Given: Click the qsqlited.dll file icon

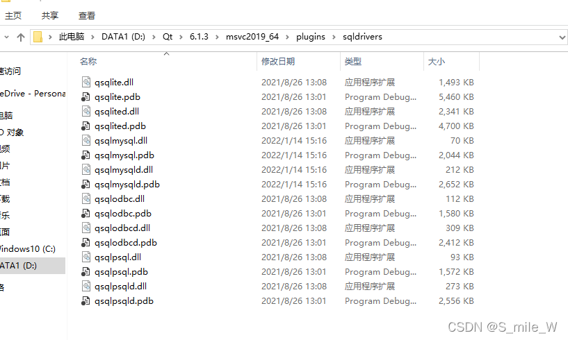Looking at the screenshot, I should point(86,111).
